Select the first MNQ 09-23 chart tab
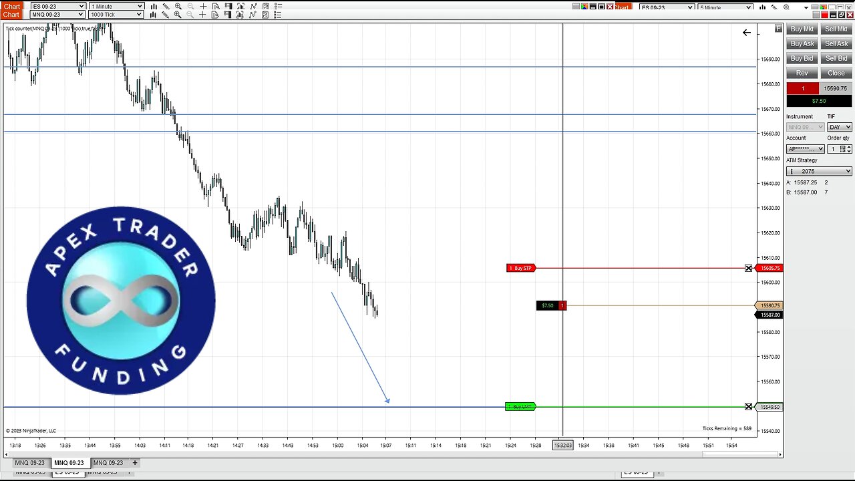The height and width of the screenshot is (481, 855). coord(30,462)
